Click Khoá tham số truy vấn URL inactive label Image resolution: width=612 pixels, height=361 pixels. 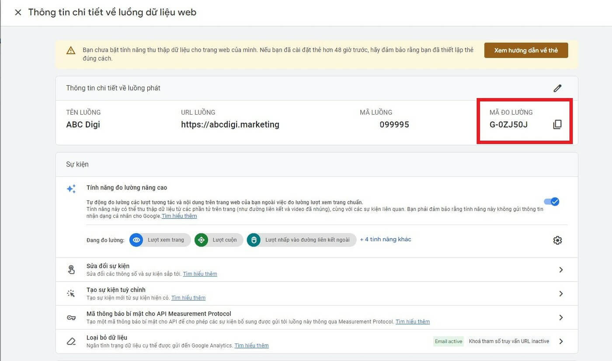(509, 341)
